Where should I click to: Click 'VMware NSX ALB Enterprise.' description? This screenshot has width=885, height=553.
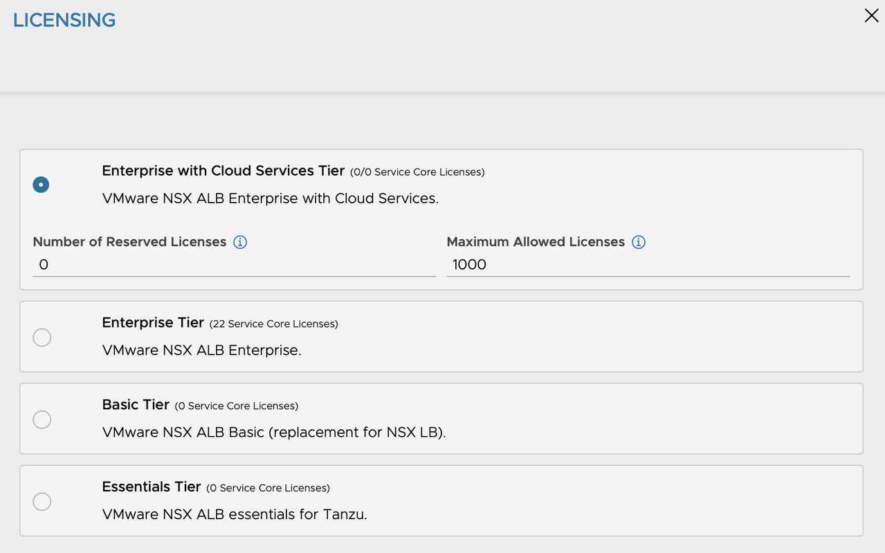point(201,350)
